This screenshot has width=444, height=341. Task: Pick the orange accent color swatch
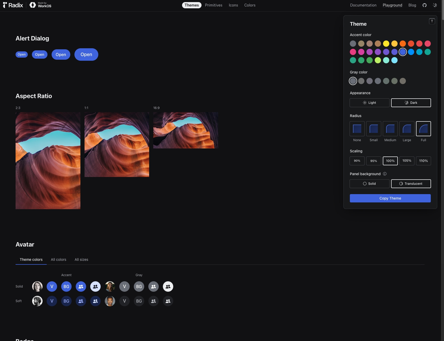403,44
